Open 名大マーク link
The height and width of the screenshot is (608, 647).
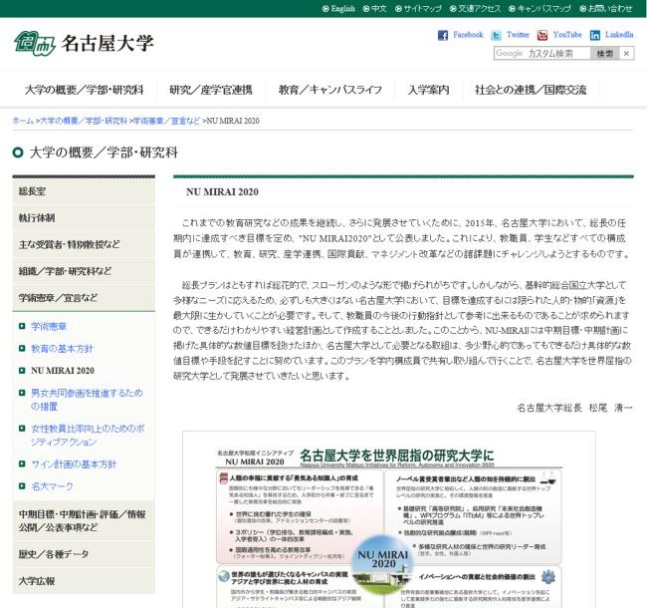coord(52,486)
